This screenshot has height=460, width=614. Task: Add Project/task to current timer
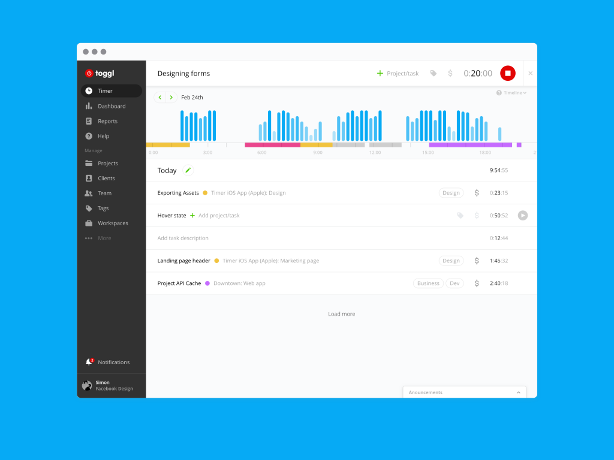tap(398, 73)
